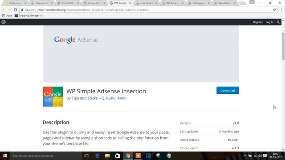Open the Shipping Manager bookmark
The image size is (285, 160).
28,16
